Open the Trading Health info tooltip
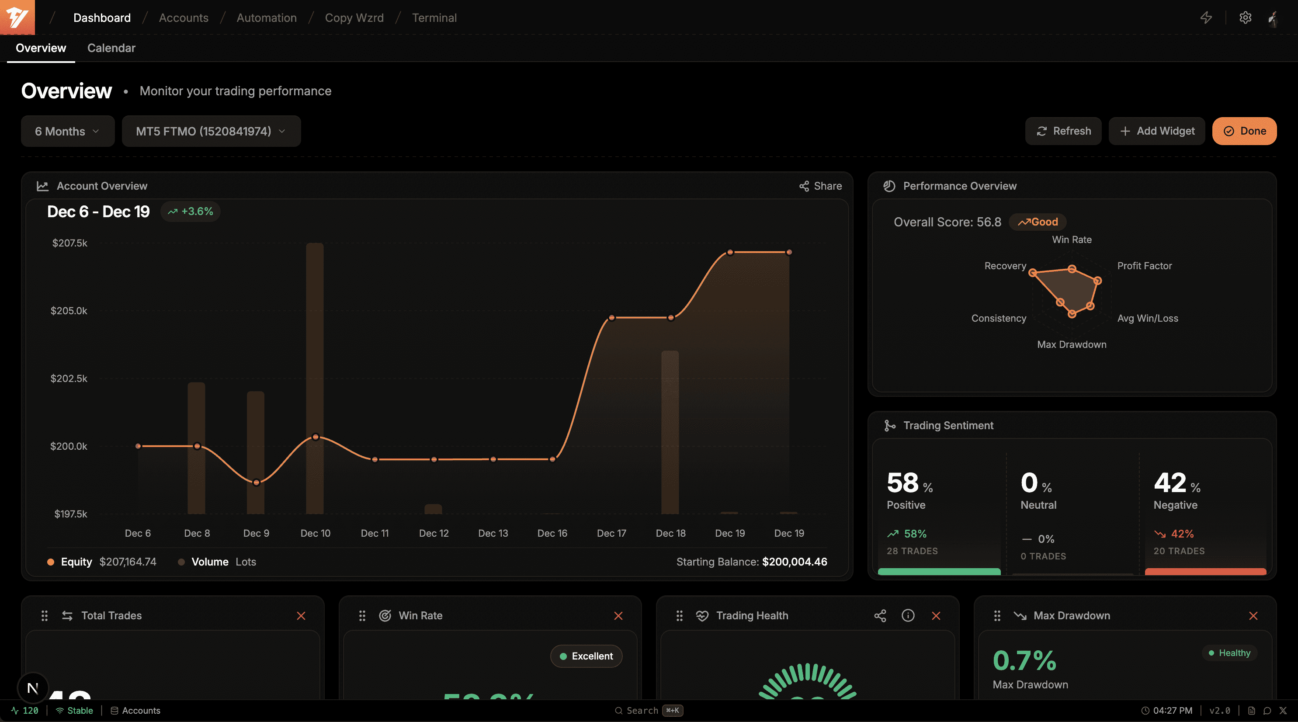The height and width of the screenshot is (722, 1298). click(908, 615)
